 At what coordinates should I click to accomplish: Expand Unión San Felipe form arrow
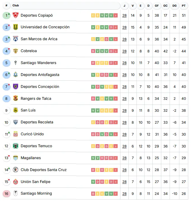(x=115, y=182)
